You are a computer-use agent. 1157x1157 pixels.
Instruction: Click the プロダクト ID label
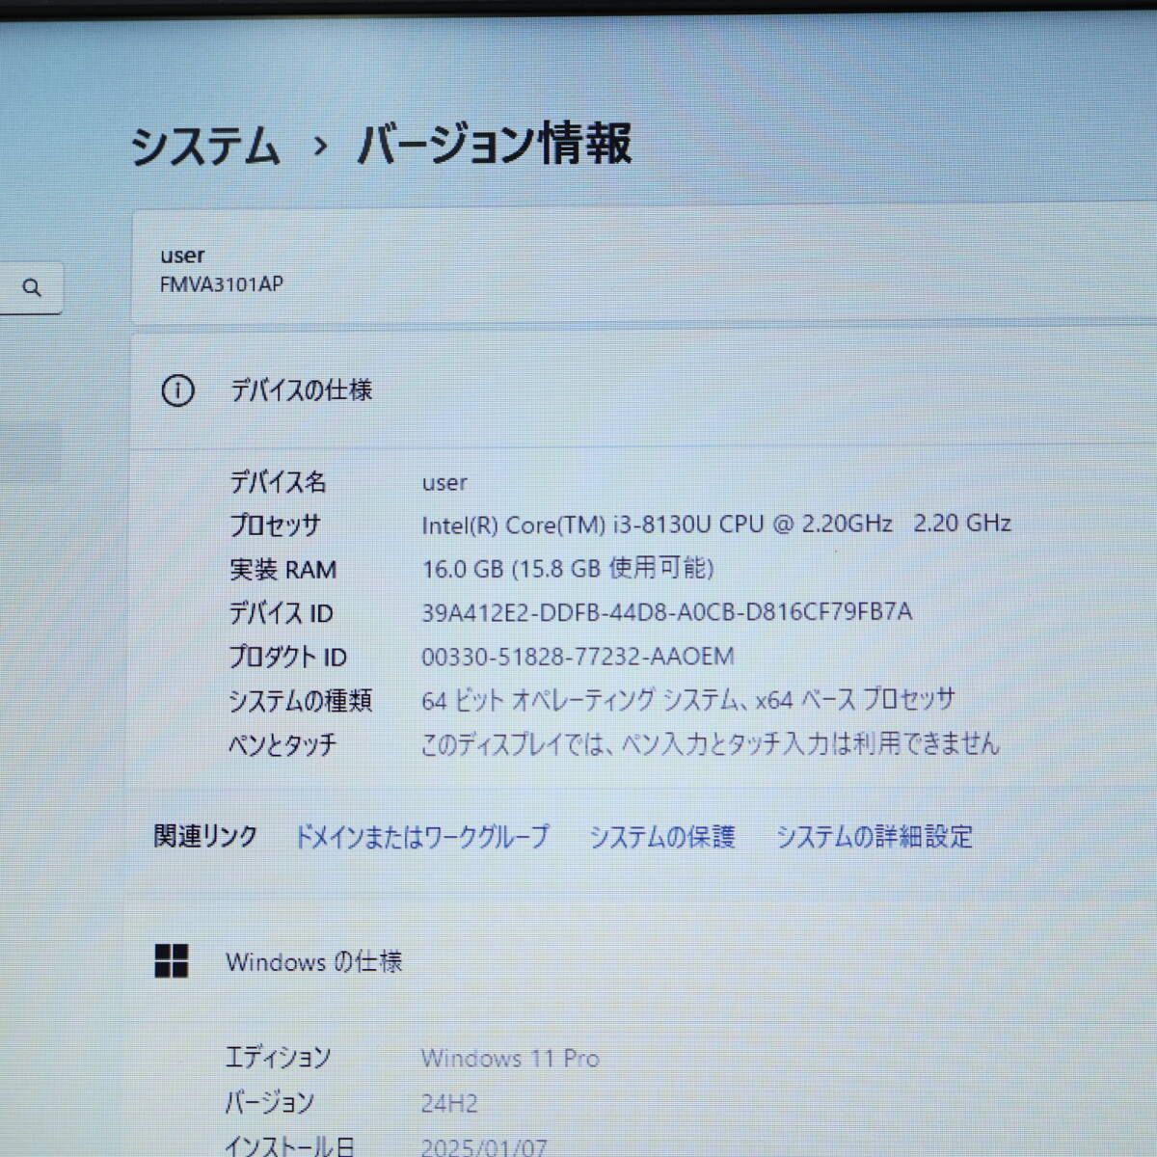pyautogui.click(x=287, y=658)
